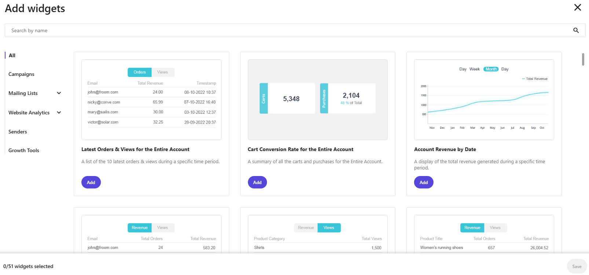Select the Growth Tools category

[x=24, y=150]
